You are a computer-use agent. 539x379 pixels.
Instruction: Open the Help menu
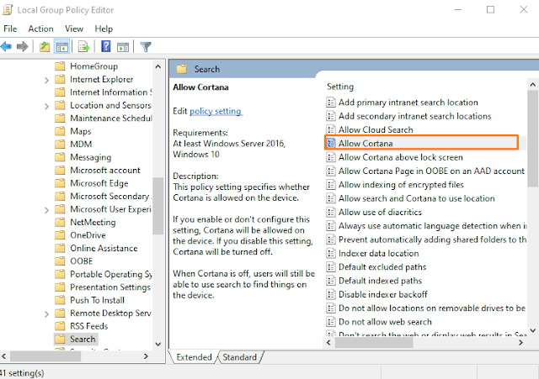point(104,29)
